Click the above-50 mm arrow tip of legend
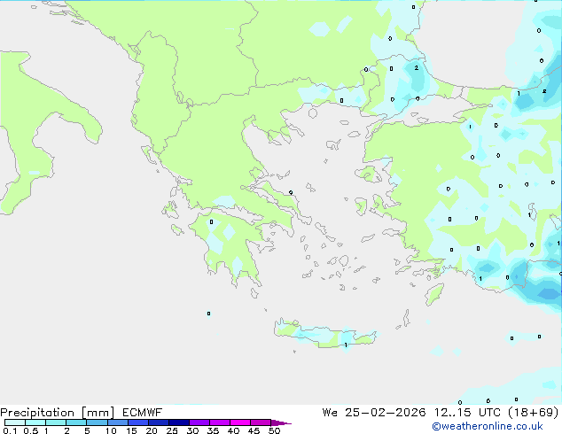The width and height of the screenshot is (562, 434). point(281,423)
